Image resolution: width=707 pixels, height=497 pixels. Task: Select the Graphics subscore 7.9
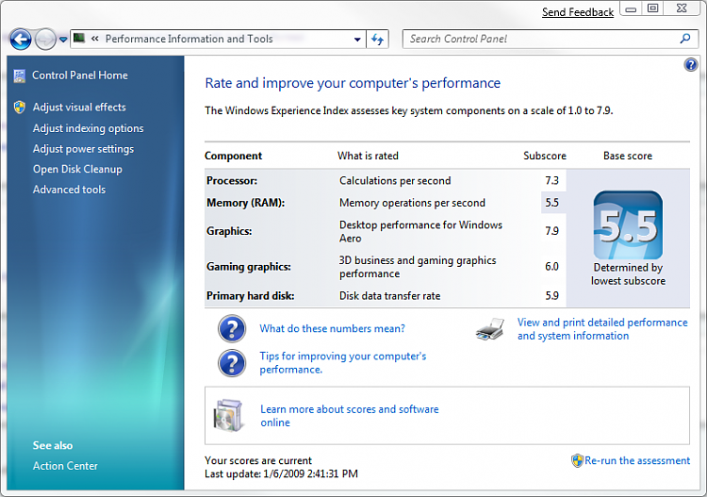(551, 231)
